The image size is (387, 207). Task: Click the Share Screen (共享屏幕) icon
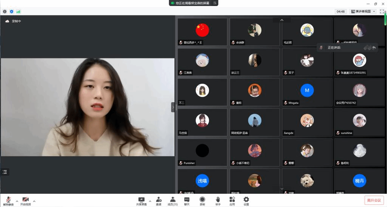point(141,200)
